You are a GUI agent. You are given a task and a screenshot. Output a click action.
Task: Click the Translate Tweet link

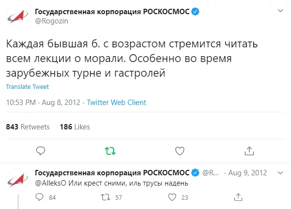coord(27,86)
